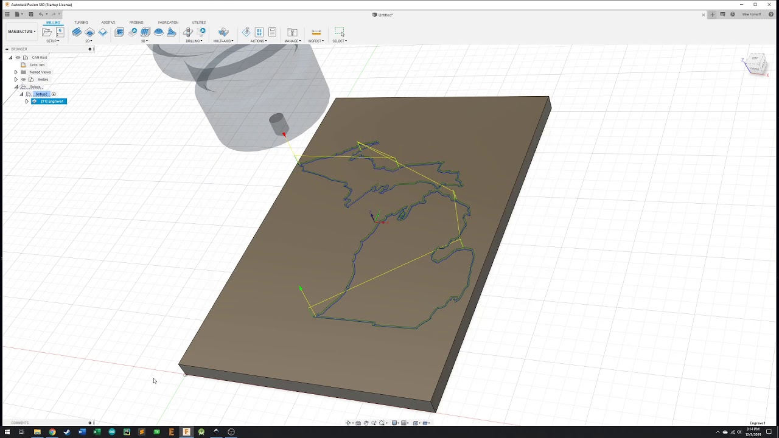Click the Post Process G1G2 icon

[259, 32]
